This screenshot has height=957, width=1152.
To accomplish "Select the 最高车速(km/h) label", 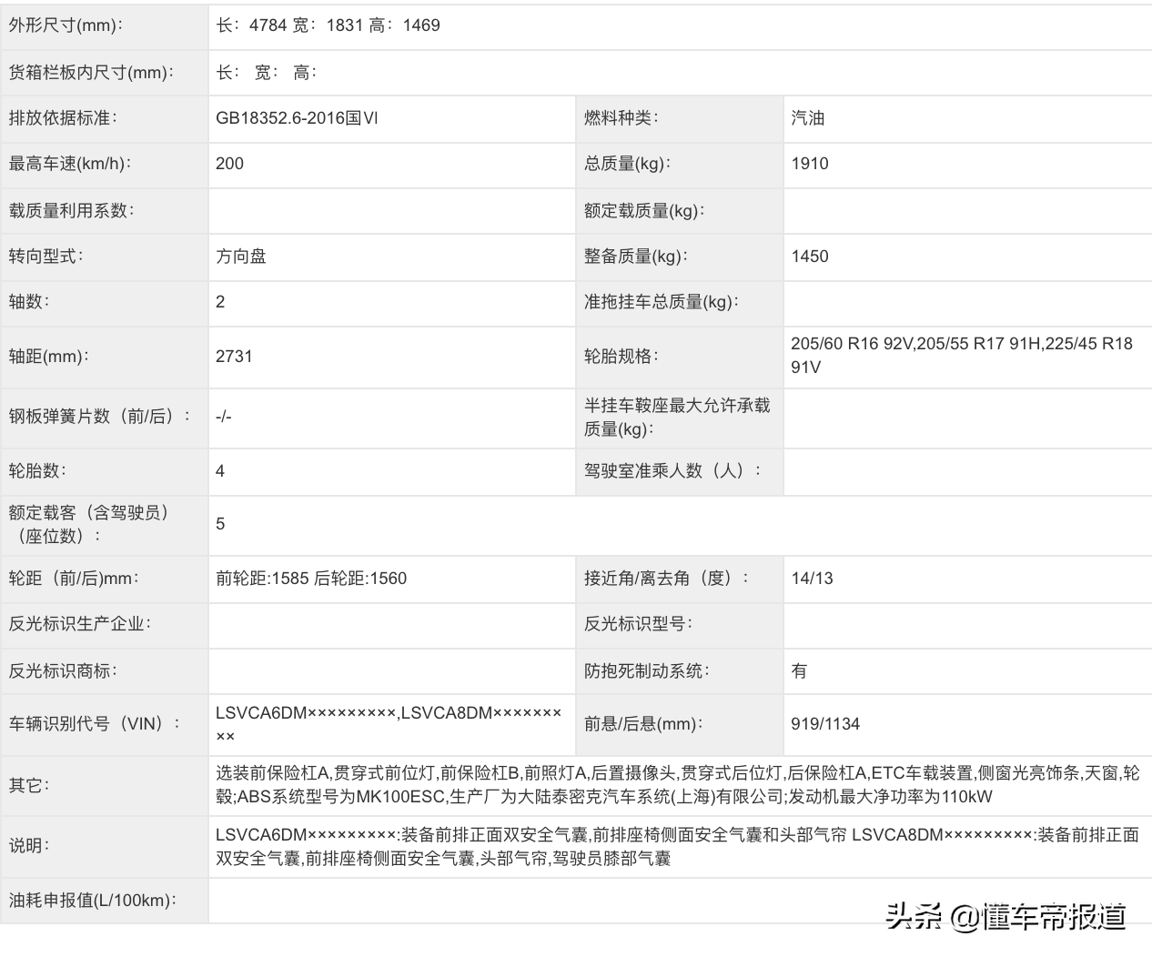I will tap(70, 164).
